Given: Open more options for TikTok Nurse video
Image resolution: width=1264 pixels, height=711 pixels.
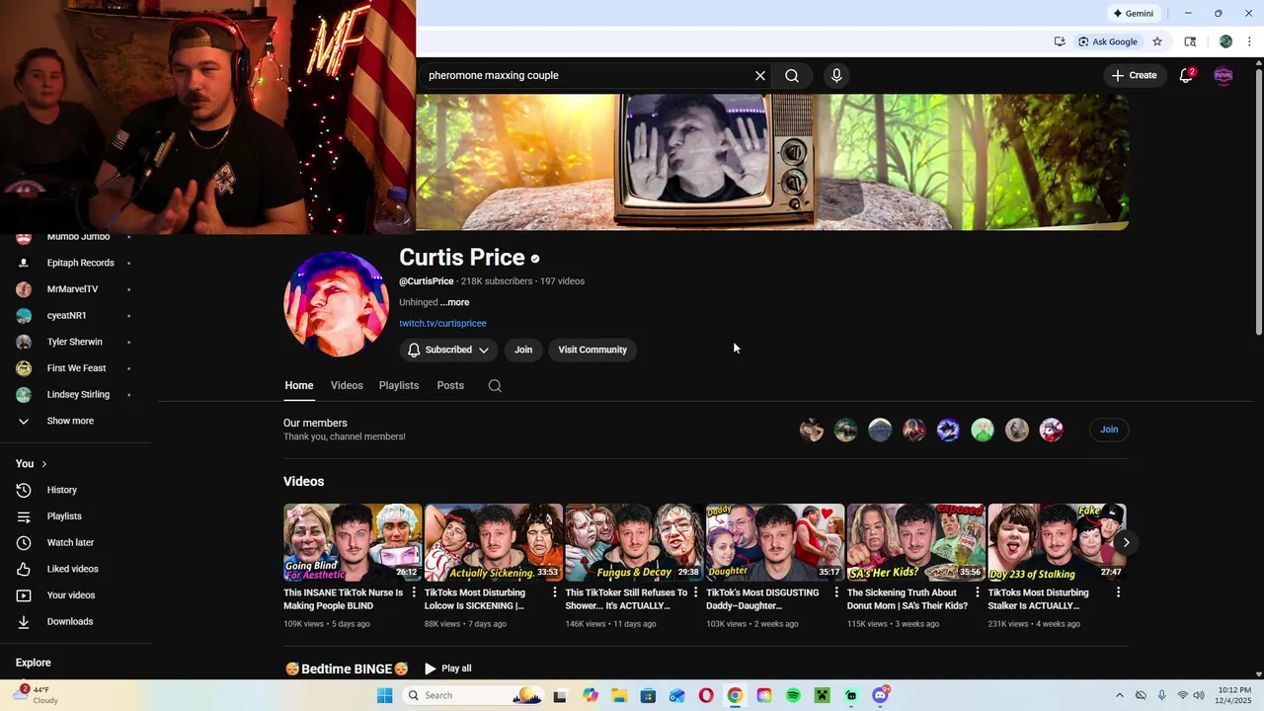Looking at the screenshot, I should pyautogui.click(x=414, y=592).
